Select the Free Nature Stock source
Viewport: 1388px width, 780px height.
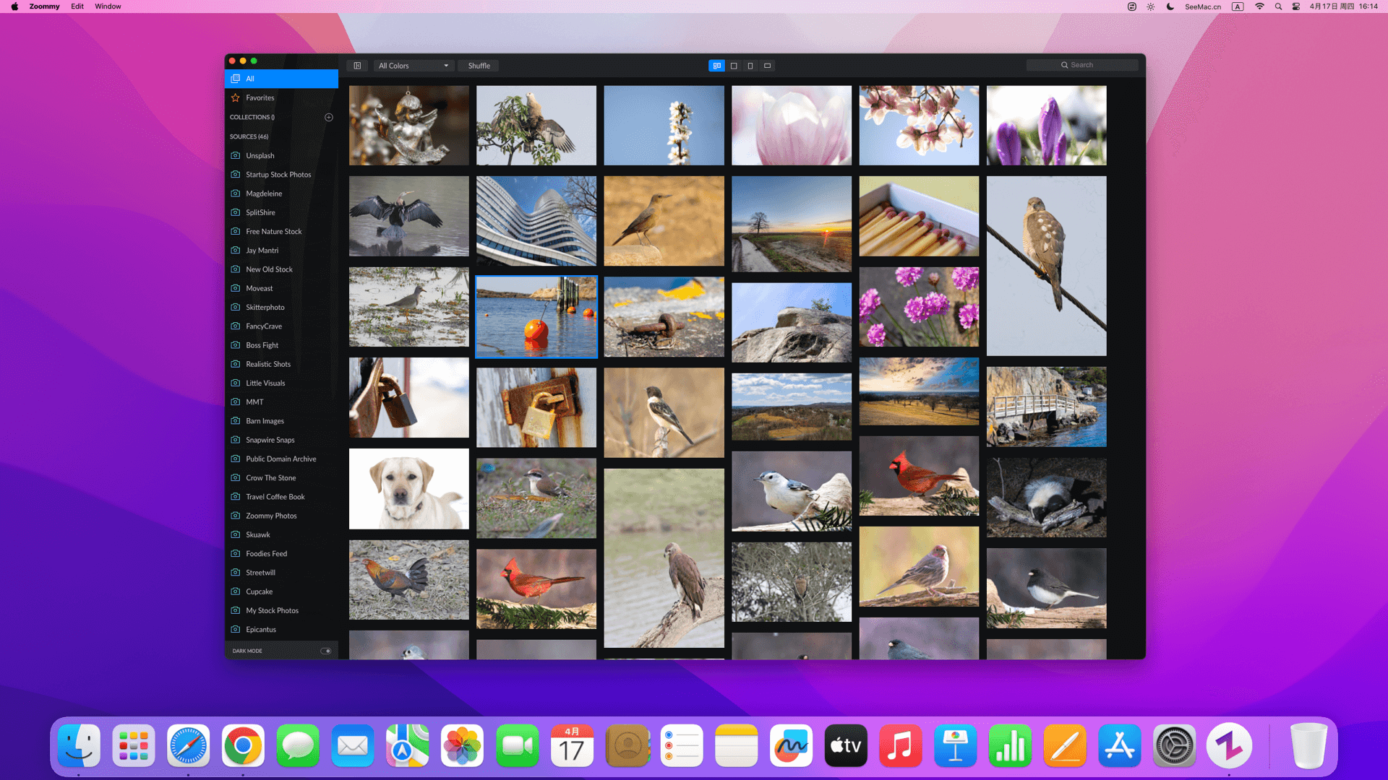273,231
